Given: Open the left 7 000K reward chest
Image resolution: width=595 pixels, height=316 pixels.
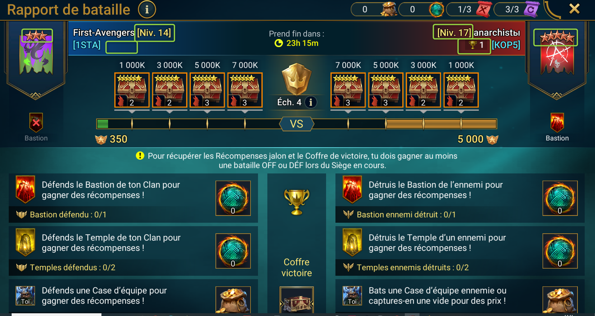Looking at the screenshot, I should pos(245,90).
